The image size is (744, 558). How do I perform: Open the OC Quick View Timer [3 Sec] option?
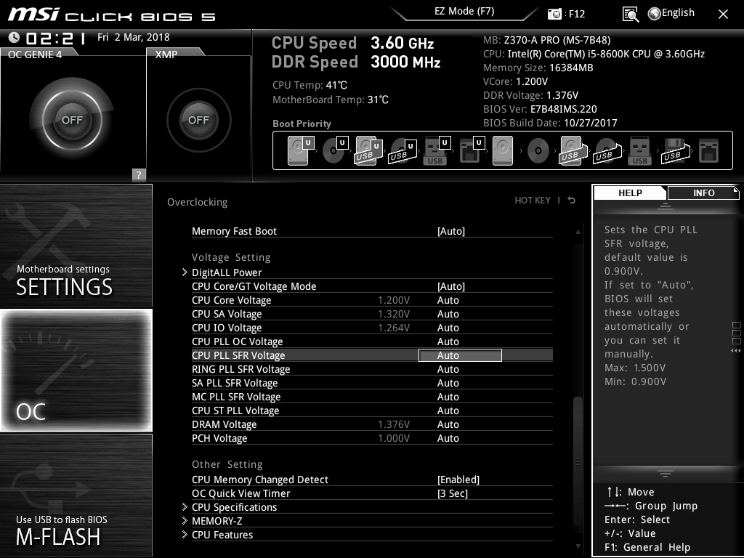[x=453, y=493]
